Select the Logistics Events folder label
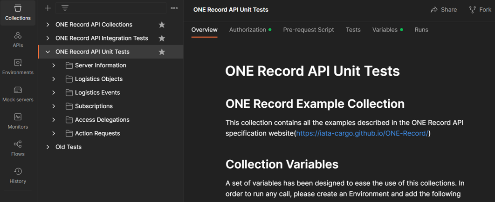The height and width of the screenshot is (202, 495). point(97,92)
